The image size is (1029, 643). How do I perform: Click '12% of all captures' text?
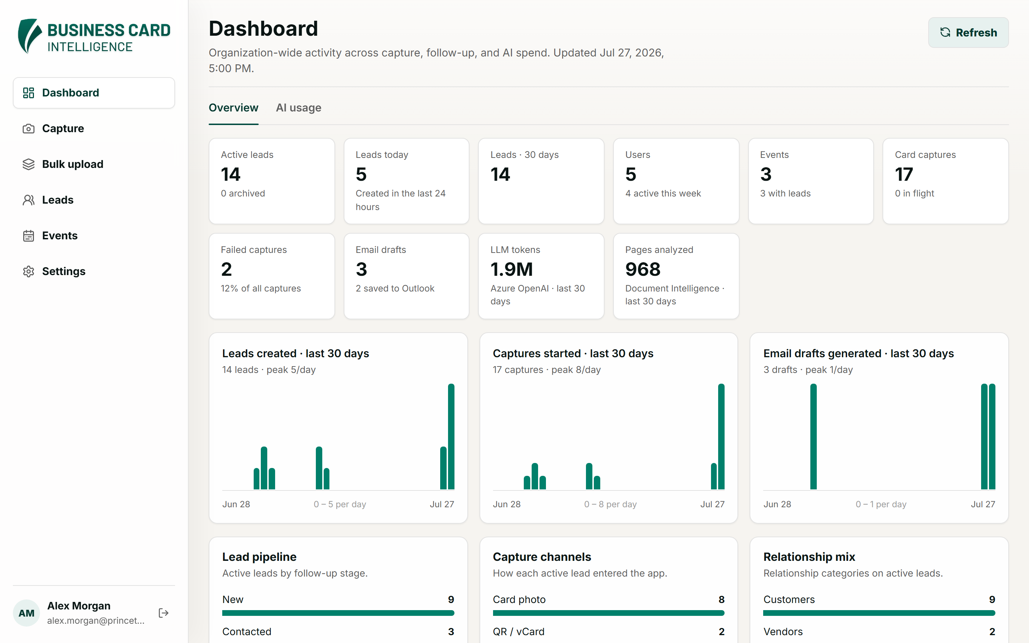[261, 288]
